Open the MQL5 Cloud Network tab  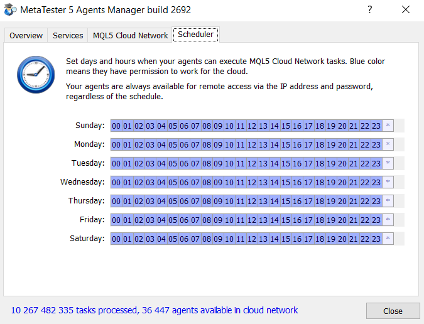click(130, 35)
